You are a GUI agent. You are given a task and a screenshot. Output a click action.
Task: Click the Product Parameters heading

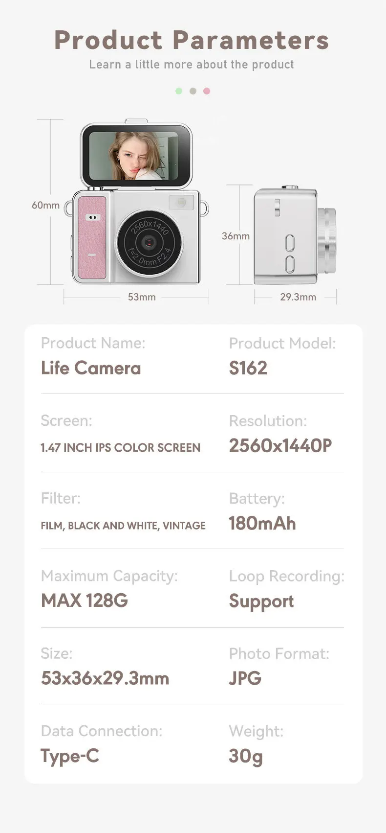point(192,40)
